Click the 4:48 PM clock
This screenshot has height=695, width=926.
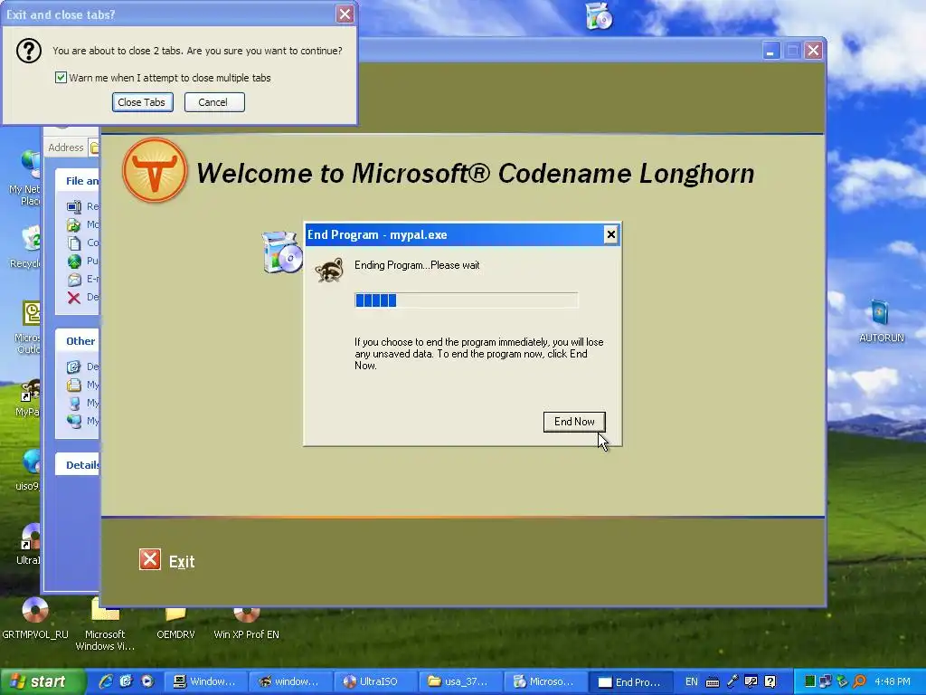[x=893, y=681]
